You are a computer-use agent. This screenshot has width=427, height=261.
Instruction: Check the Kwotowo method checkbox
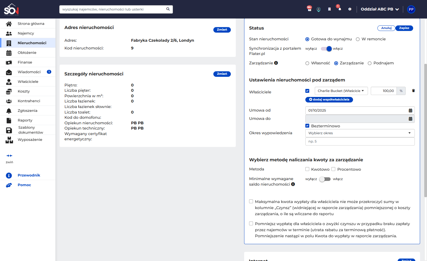coord(307,169)
